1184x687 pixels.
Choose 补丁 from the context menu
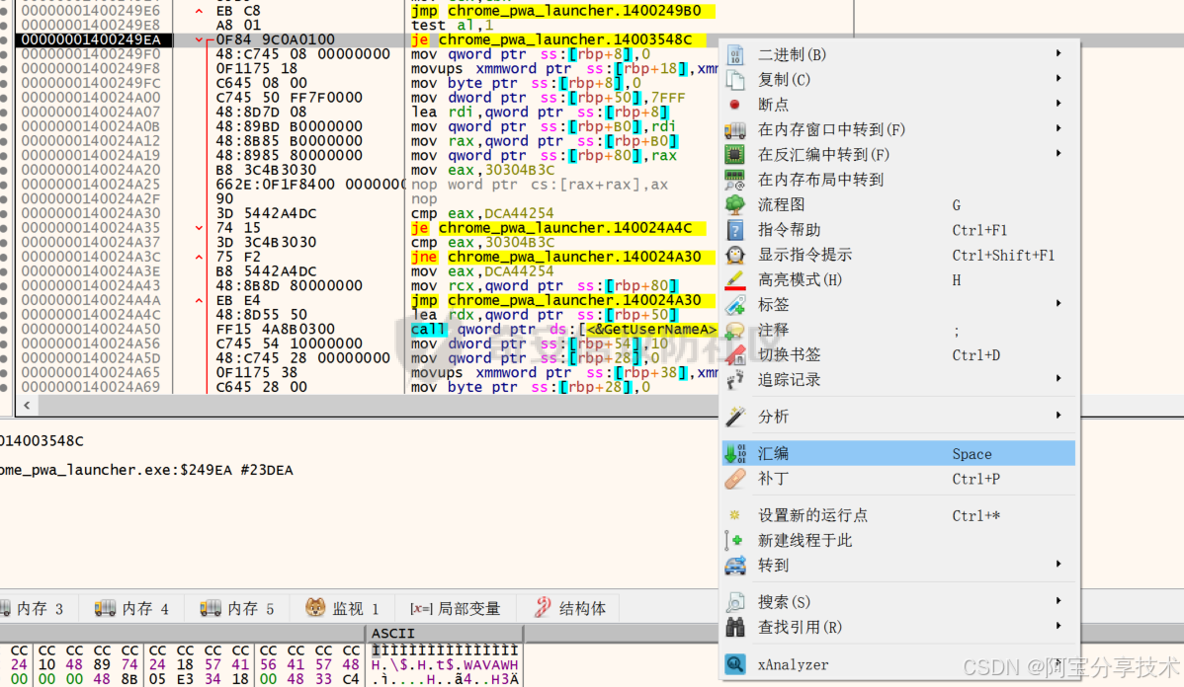click(x=897, y=478)
